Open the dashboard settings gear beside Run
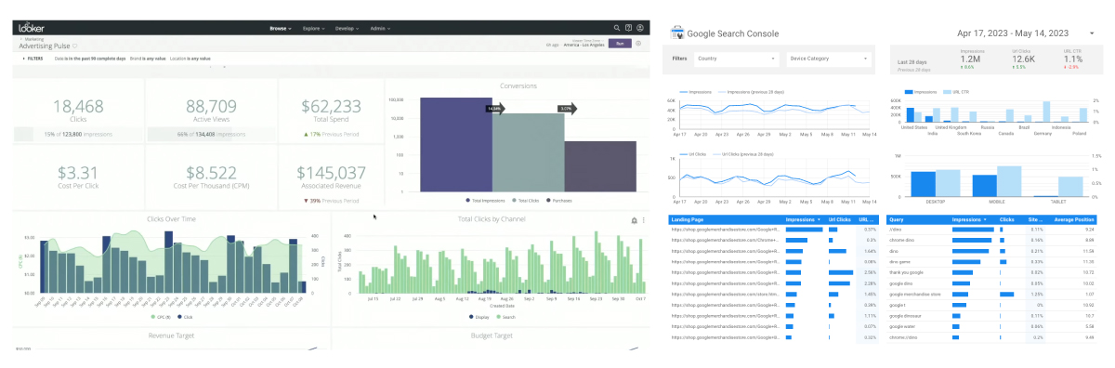 click(x=639, y=43)
